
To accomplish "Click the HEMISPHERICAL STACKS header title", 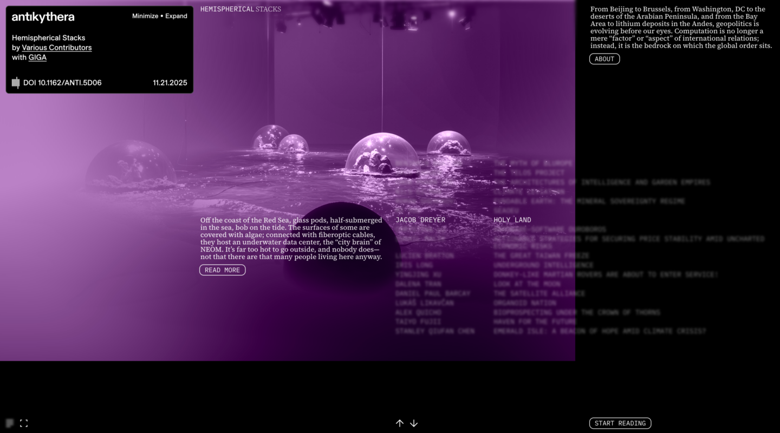I will (240, 9).
